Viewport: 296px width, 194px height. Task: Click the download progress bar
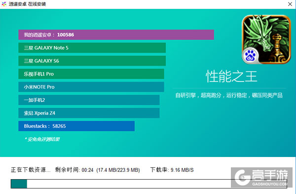tap(149, 184)
